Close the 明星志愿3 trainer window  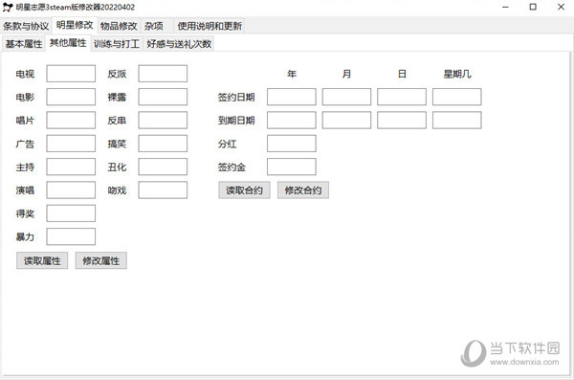pyautogui.click(x=561, y=7)
